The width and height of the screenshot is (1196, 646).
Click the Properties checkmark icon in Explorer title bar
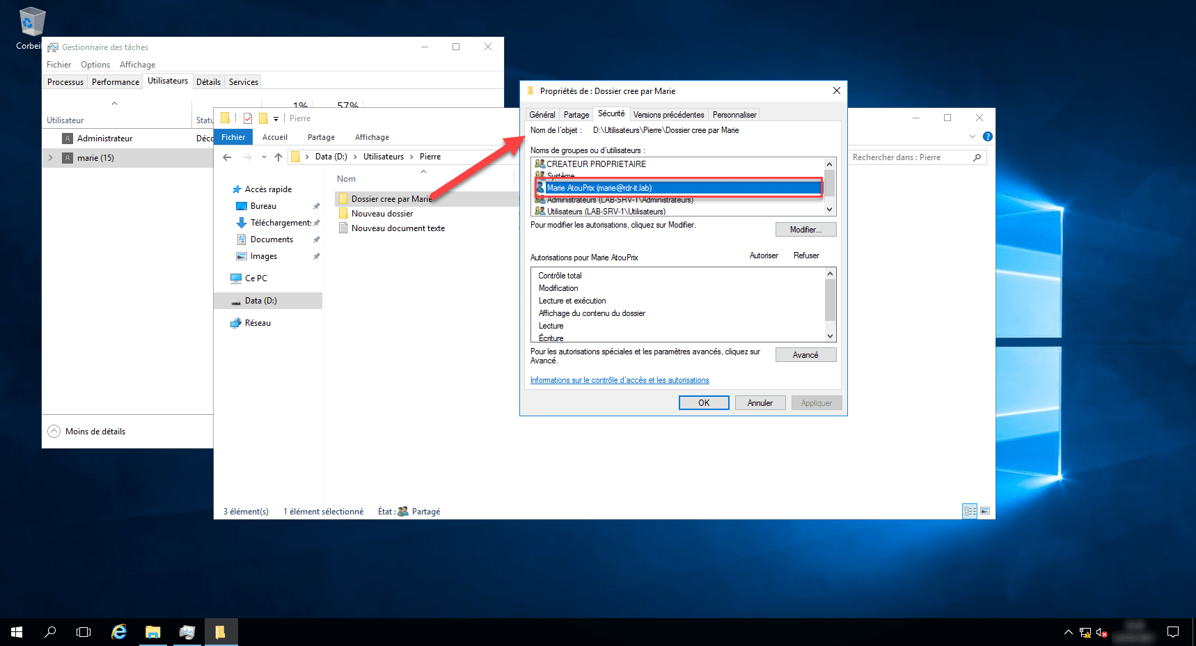(x=248, y=118)
